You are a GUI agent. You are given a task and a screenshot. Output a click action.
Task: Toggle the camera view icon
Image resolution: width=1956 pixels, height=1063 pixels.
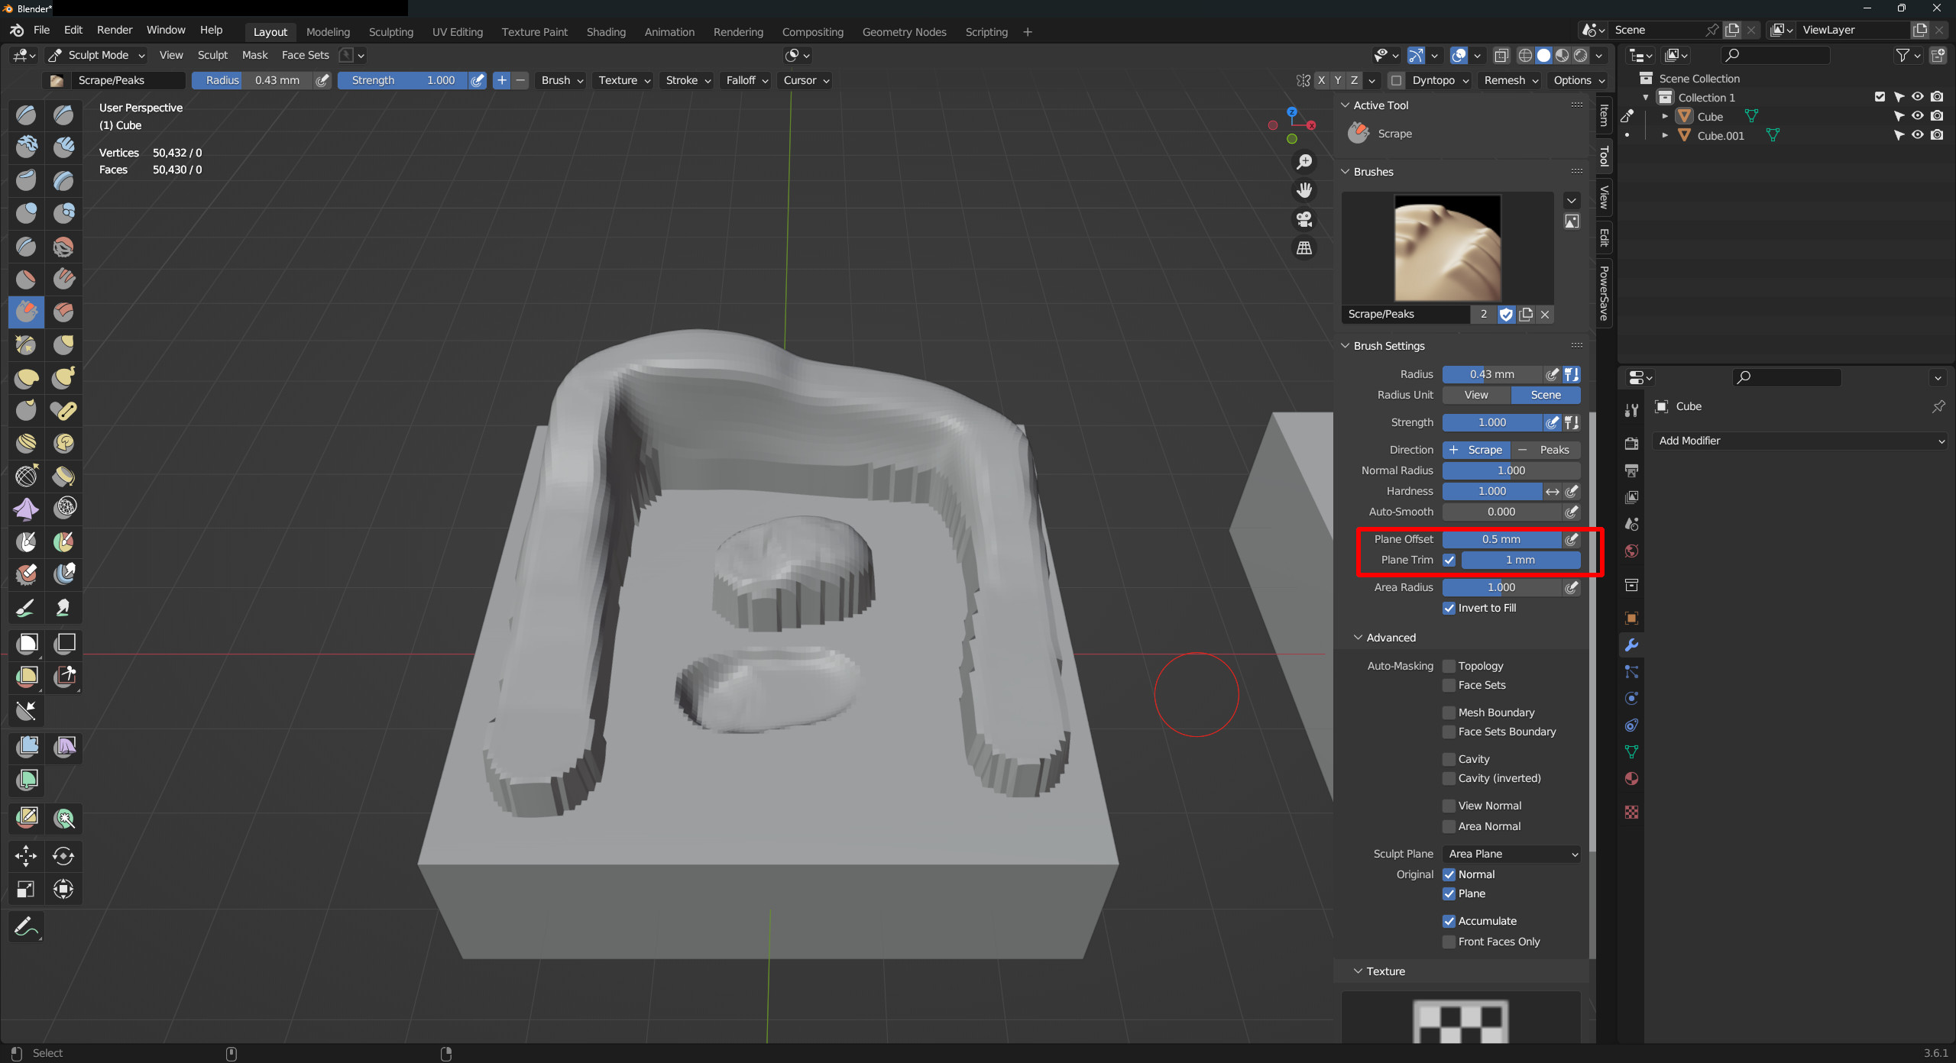click(1304, 220)
